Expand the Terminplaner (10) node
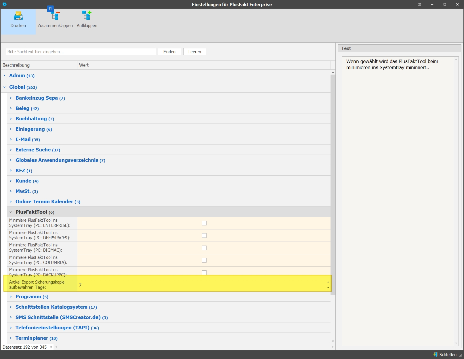Image resolution: width=464 pixels, height=359 pixels. coord(11,338)
